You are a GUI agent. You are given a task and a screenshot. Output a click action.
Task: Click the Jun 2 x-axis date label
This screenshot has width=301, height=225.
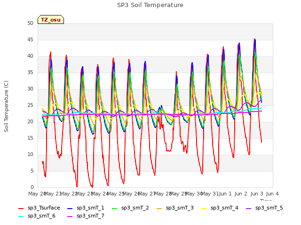[x=241, y=194]
